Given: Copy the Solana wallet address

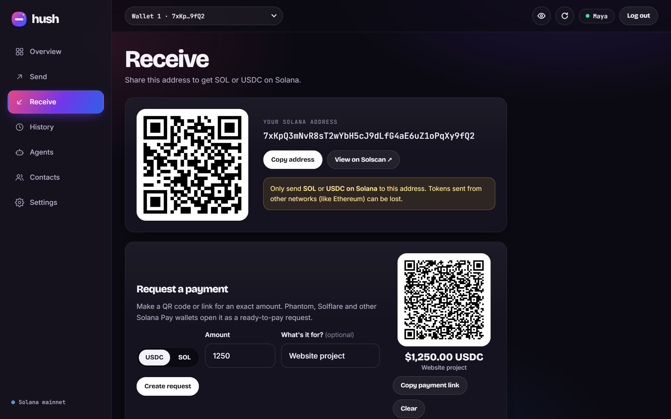Looking at the screenshot, I should click(293, 160).
